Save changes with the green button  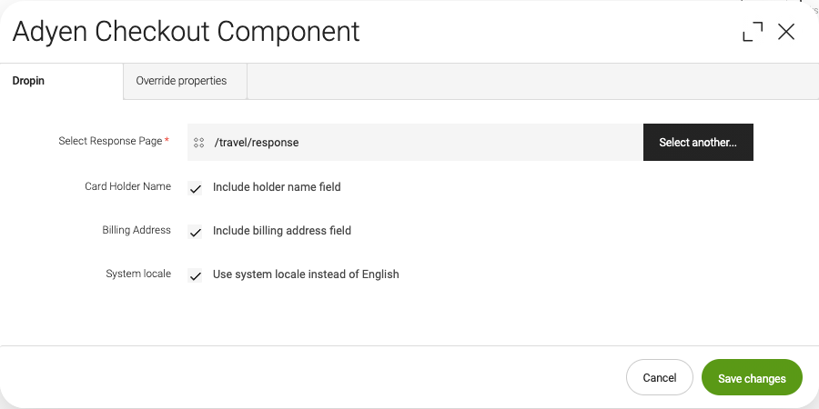click(752, 378)
